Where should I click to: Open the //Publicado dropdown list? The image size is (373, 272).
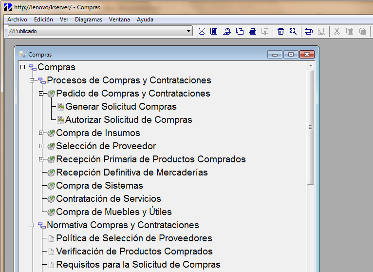pyautogui.click(x=188, y=31)
